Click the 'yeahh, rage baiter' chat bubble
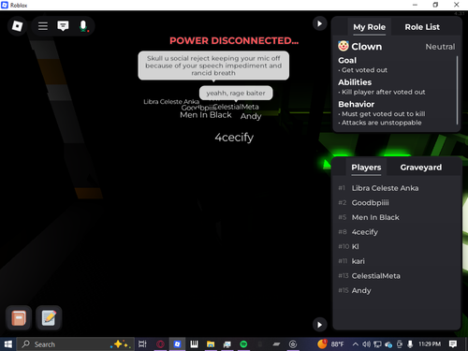The width and height of the screenshot is (468, 351). tap(236, 93)
